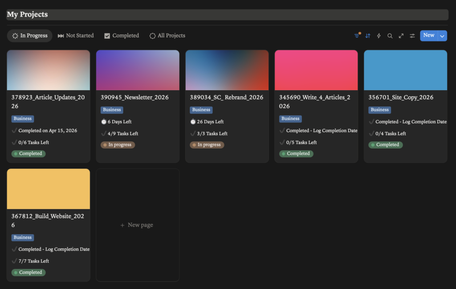This screenshot has height=289, width=456.
Task: Open the 389034_SC_ Rebrand_2026 project title
Action: tap(226, 97)
